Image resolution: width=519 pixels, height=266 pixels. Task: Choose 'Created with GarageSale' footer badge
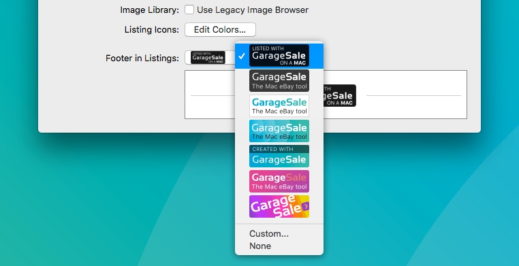(x=279, y=156)
